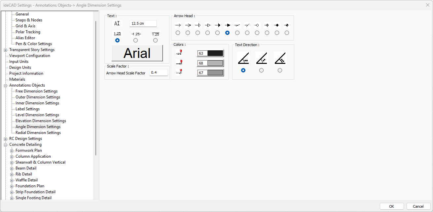The width and height of the screenshot is (433, 212).
Task: Select the radio button under underlined 1.25
Action: tap(117, 40)
